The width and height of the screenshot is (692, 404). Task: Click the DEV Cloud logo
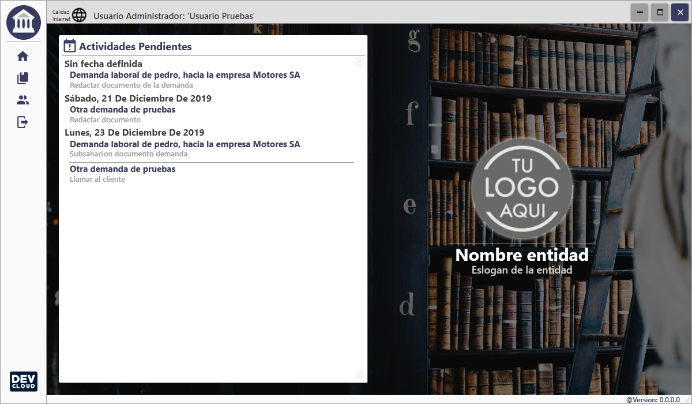[x=23, y=381]
